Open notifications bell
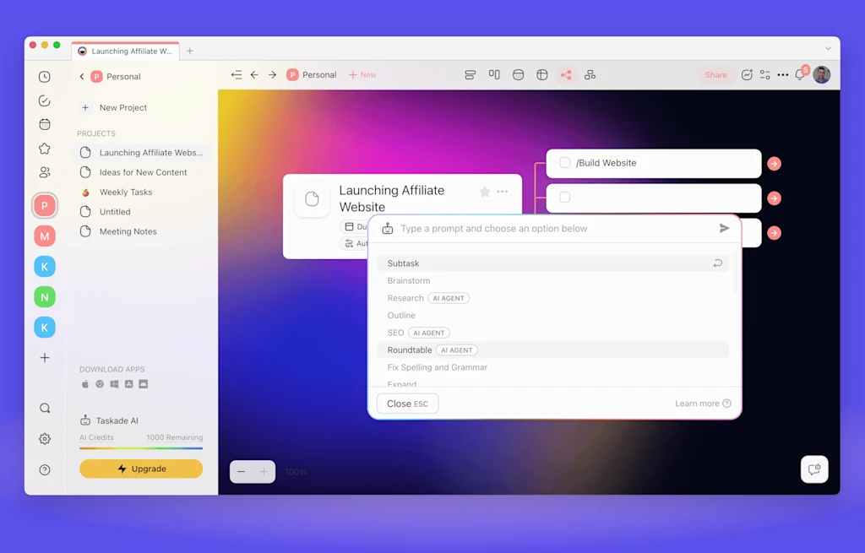Image resolution: width=865 pixels, height=553 pixels. coord(801,74)
